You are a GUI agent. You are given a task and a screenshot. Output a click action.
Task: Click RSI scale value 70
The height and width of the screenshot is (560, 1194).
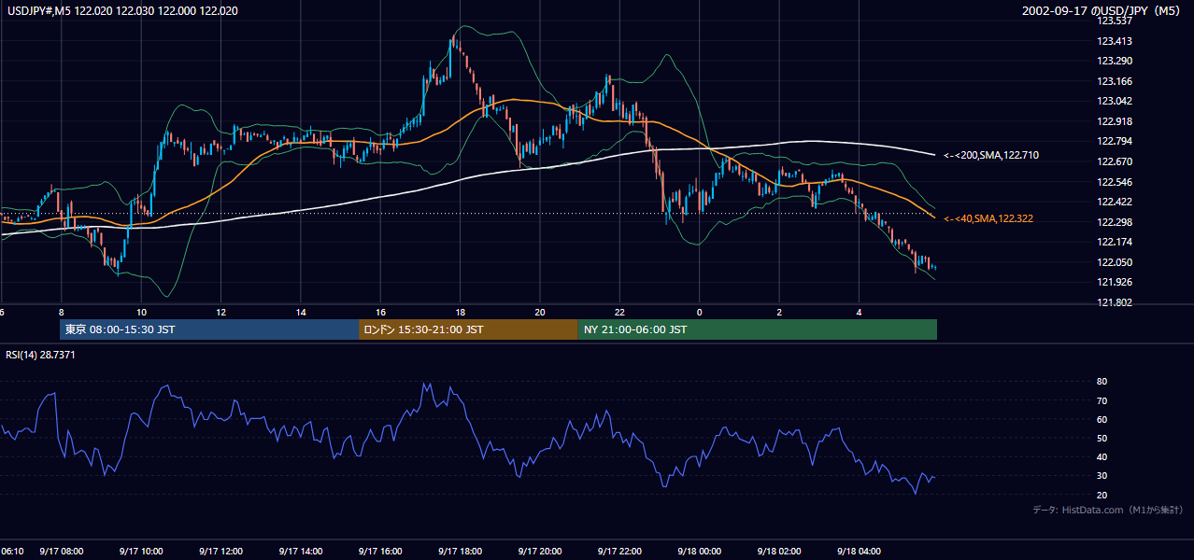(x=1102, y=401)
